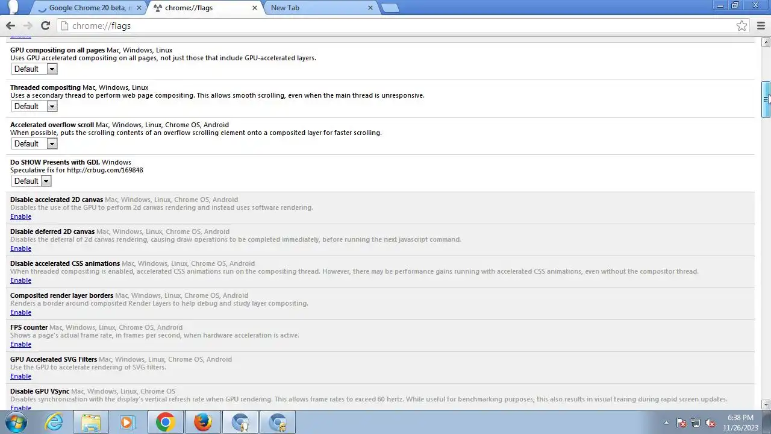The image size is (771, 434).
Task: Show hidden system tray icons
Action: (x=666, y=423)
